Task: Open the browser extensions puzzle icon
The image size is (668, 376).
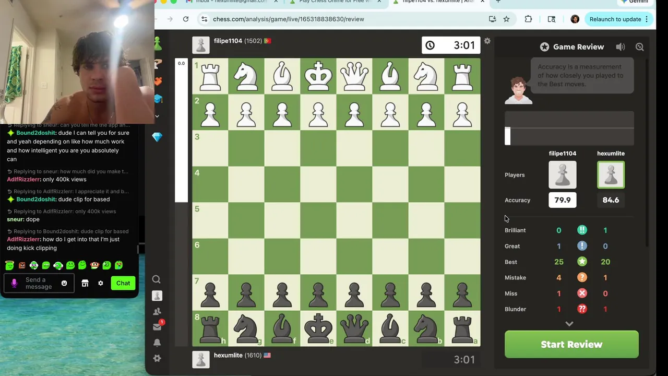Action: click(528, 19)
